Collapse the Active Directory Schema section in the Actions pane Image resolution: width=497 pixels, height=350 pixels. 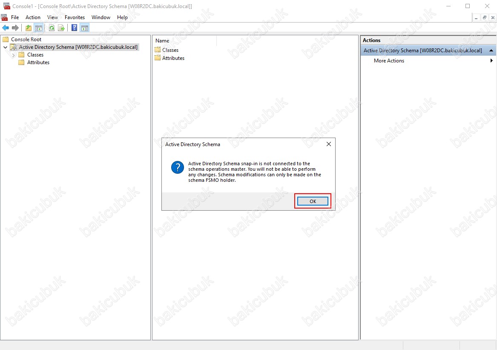point(491,51)
